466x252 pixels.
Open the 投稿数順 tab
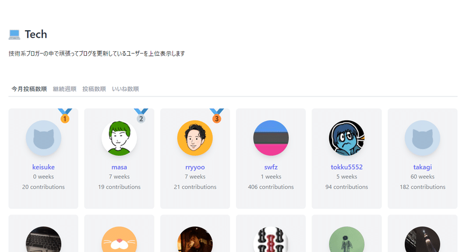[94, 89]
